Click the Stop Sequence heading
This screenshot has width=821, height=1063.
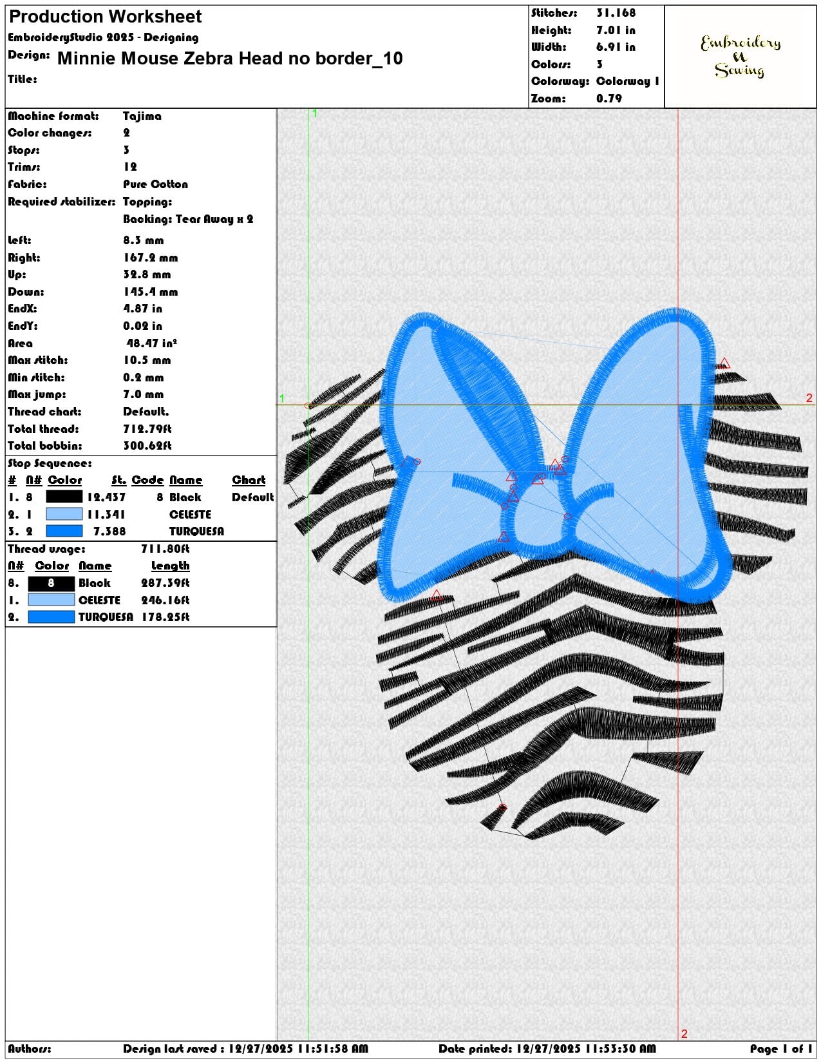pos(50,463)
